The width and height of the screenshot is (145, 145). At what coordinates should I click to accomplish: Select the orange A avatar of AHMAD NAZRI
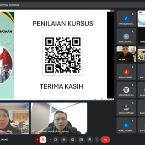pos(126,72)
